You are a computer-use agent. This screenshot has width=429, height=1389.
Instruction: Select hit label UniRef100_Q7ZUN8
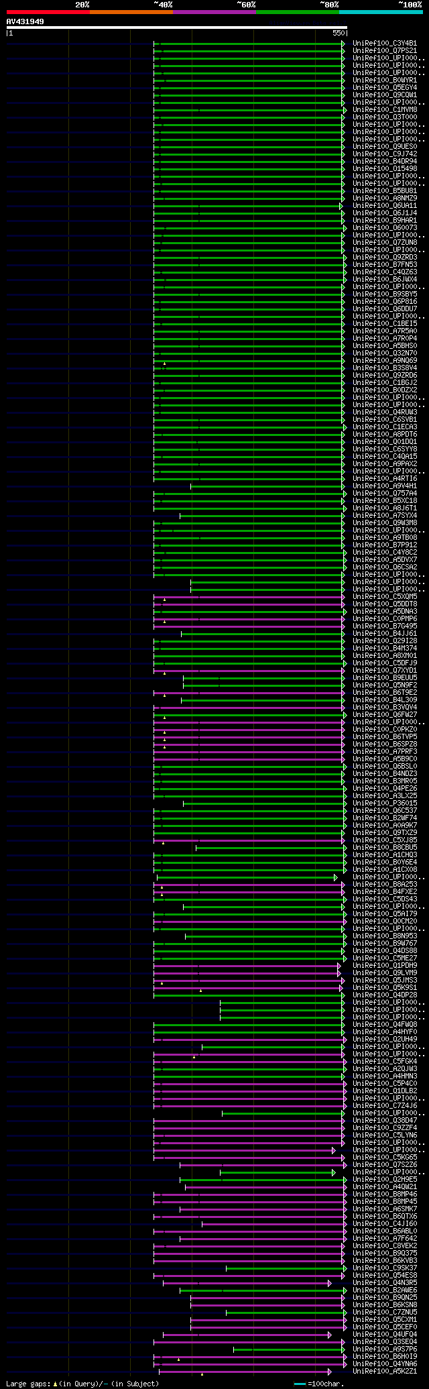point(385,243)
